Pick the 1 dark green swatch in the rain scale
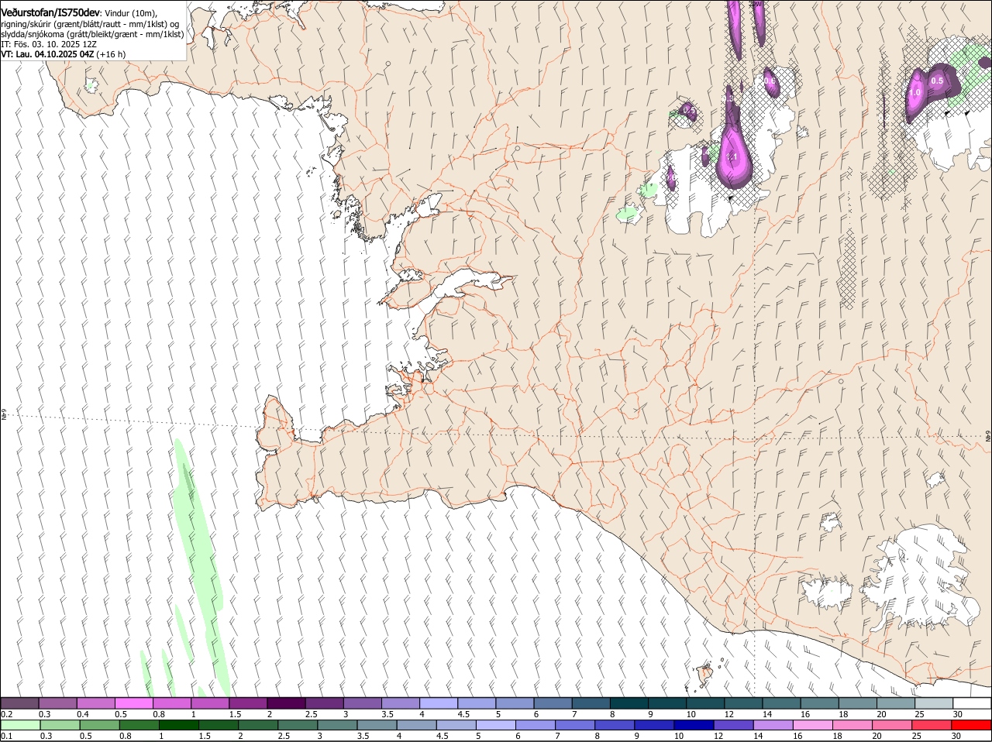992x742 pixels. (178, 726)
